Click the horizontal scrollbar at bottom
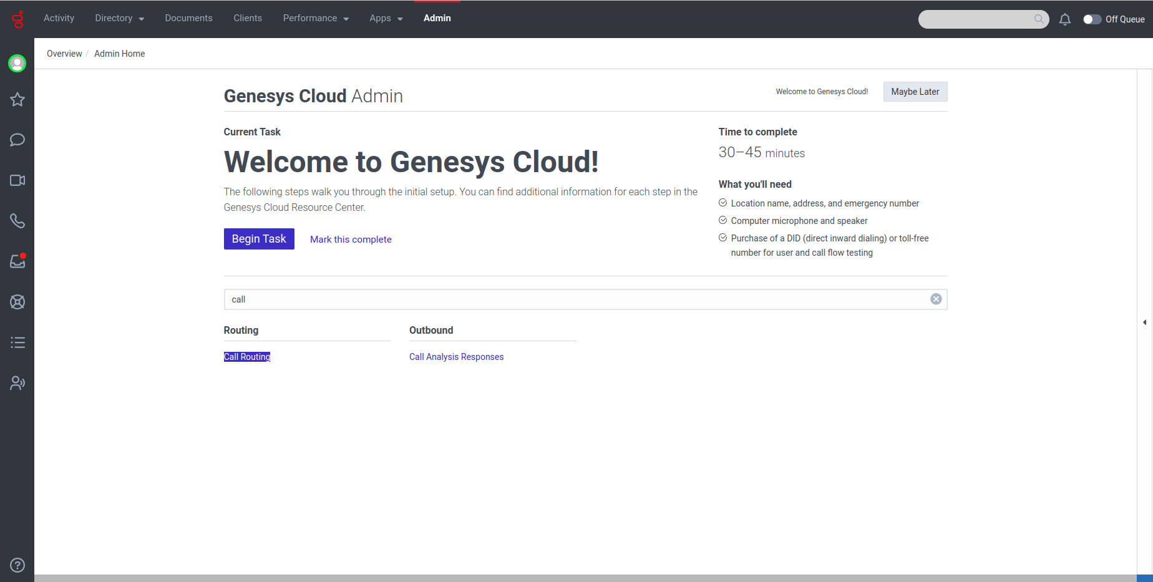The width and height of the screenshot is (1153, 582). pyautogui.click(x=585, y=578)
